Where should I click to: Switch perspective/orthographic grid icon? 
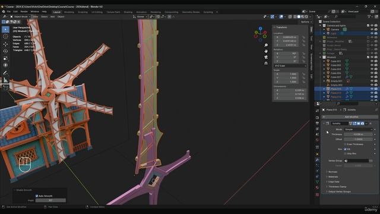(x=266, y=63)
